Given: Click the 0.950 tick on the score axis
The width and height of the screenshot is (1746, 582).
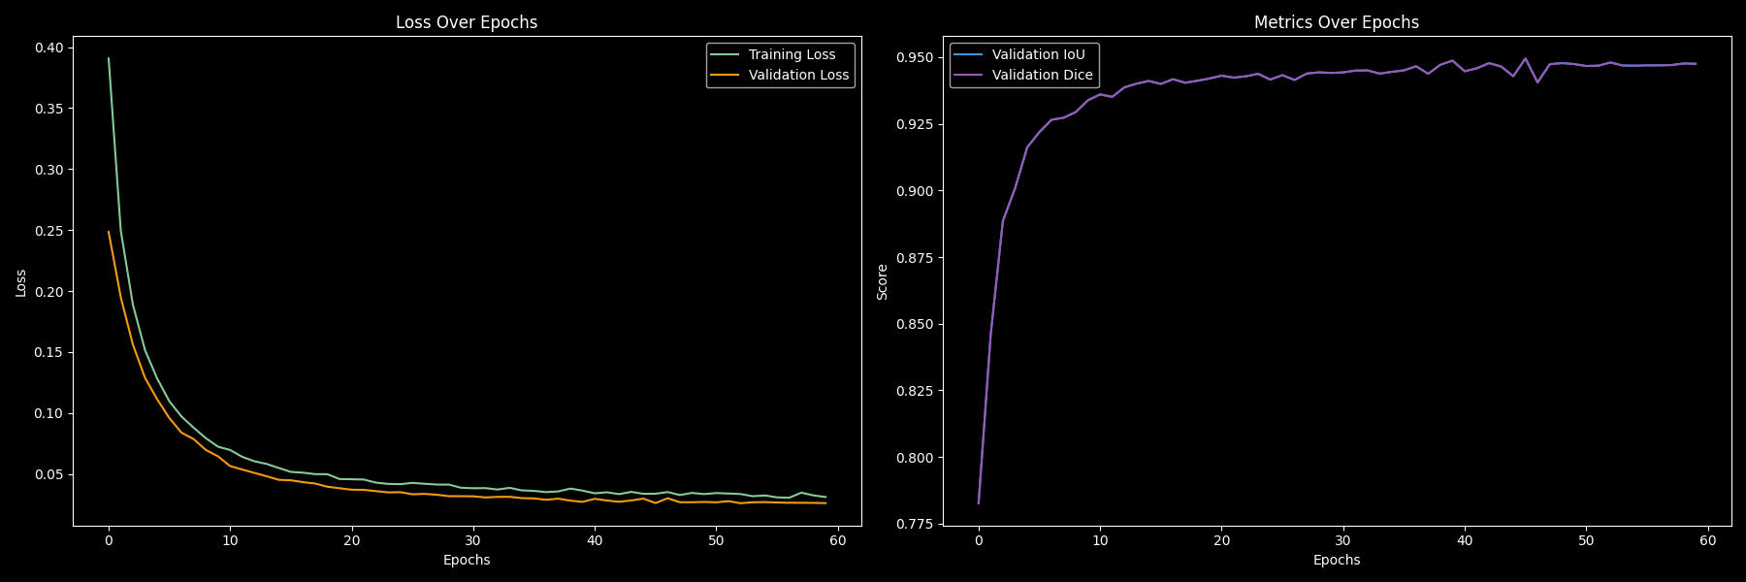Looking at the screenshot, I should coord(914,57).
